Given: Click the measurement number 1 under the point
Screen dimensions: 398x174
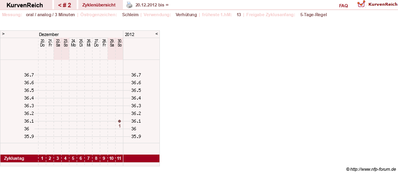Looking at the screenshot, I should (120, 126).
